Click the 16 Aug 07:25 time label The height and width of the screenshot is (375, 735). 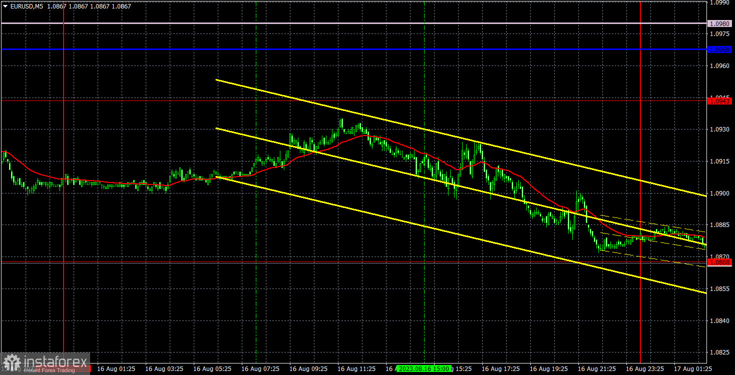[x=260, y=368]
